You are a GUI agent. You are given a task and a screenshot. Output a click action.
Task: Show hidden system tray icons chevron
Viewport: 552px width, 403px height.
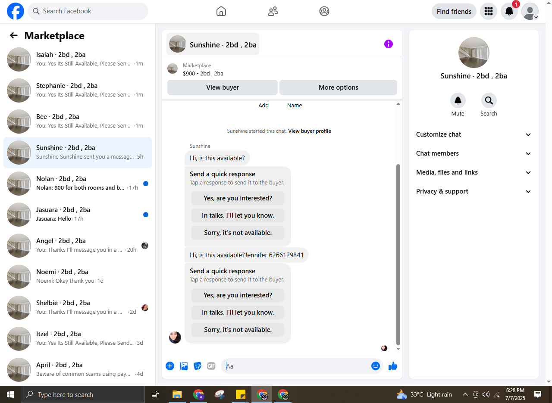pos(465,394)
